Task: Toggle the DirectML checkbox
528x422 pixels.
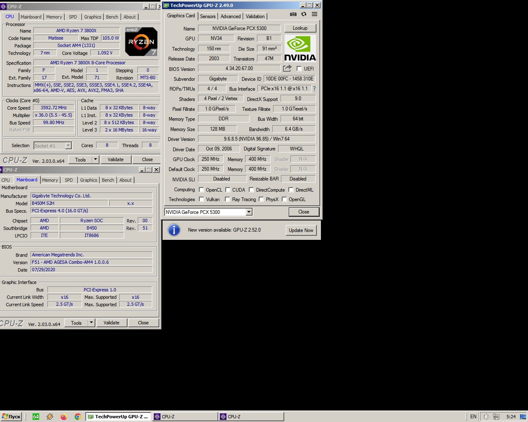Action: point(291,190)
